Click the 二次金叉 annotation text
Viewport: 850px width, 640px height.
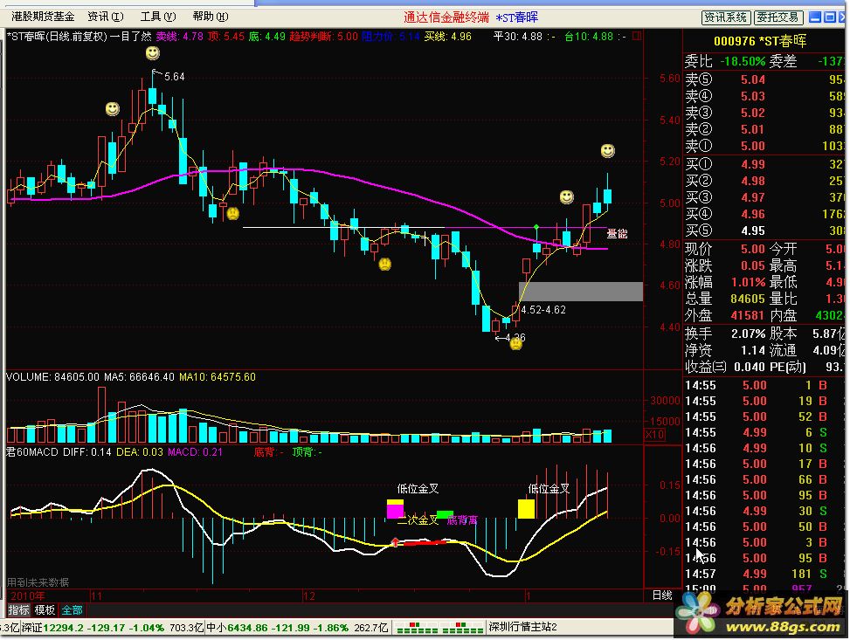point(418,520)
